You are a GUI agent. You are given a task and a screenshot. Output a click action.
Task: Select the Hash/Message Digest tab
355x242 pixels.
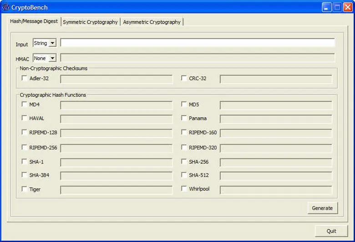[x=34, y=21]
